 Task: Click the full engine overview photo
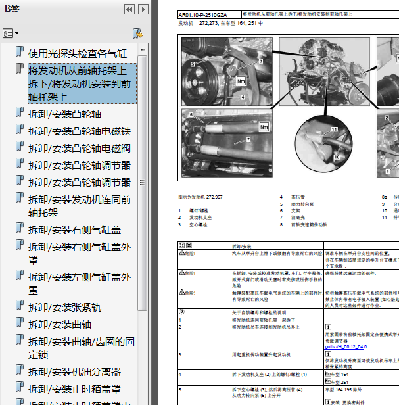tap(324, 72)
